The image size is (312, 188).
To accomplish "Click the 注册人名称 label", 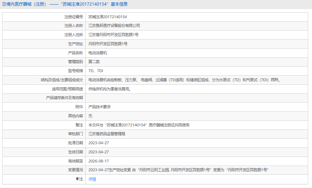I will pyautogui.click(x=73, y=26).
